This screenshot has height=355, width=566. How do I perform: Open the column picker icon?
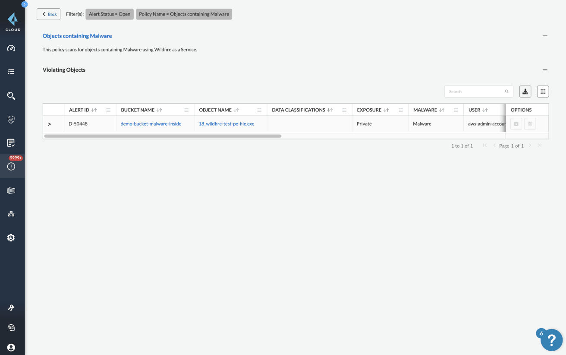point(543,92)
